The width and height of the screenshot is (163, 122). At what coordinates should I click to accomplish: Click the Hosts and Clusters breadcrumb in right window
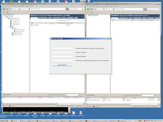(x=120, y=9)
